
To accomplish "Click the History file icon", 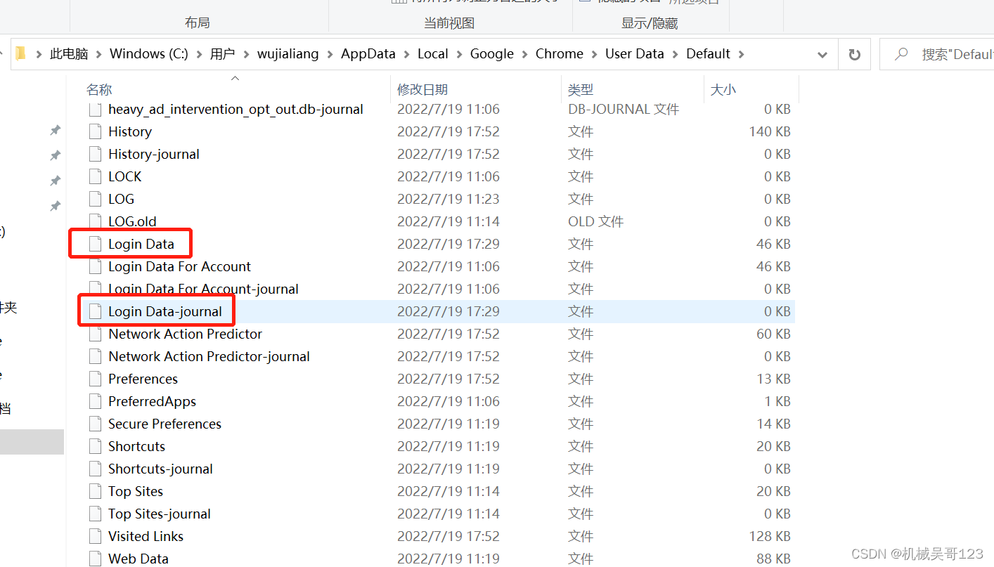I will [96, 131].
